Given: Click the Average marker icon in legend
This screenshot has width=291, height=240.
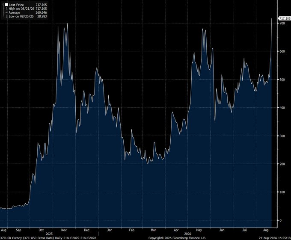Looking at the screenshot, I should click(6, 12).
